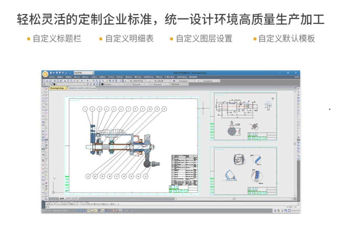This screenshot has width=339, height=226.
Task: Click the first Zoom magnifier icon
Action: tap(96, 81)
